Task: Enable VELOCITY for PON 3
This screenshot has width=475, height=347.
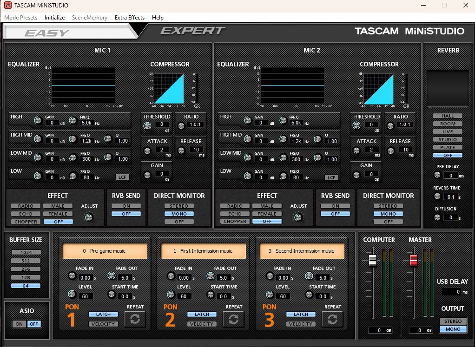Action: click(301, 324)
